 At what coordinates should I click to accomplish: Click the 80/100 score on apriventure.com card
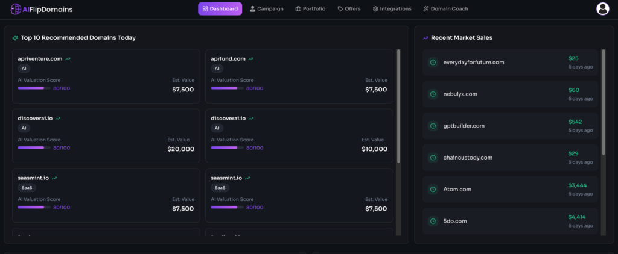point(62,88)
